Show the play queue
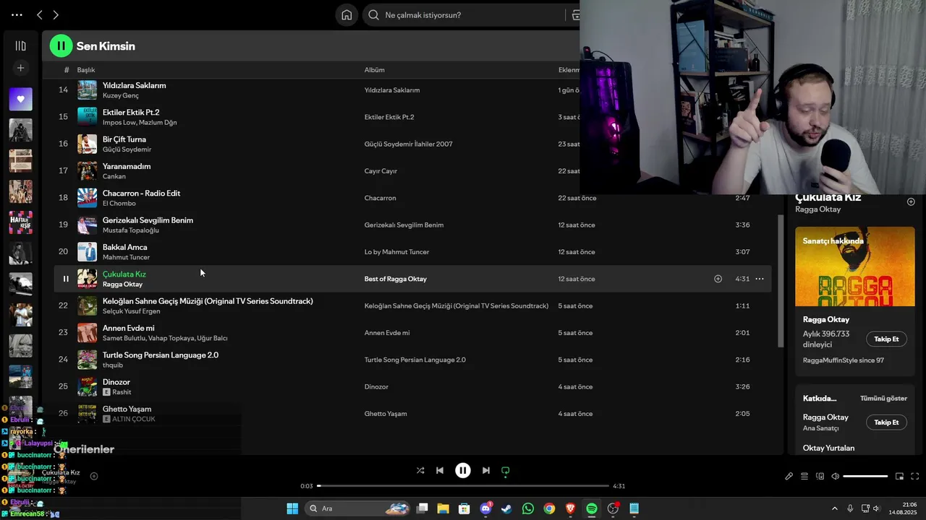This screenshot has height=520, width=926. [x=804, y=476]
